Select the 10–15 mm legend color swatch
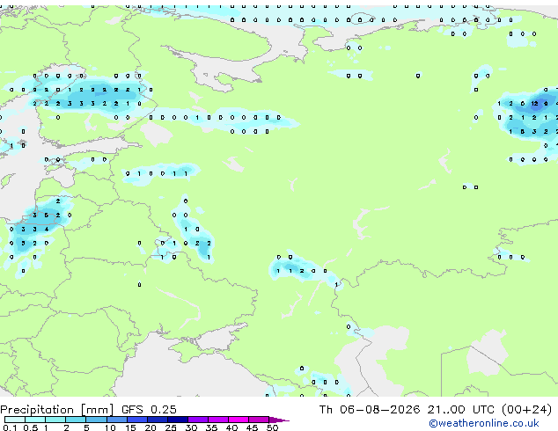Screen dimensions: 558x431 (116, 420)
